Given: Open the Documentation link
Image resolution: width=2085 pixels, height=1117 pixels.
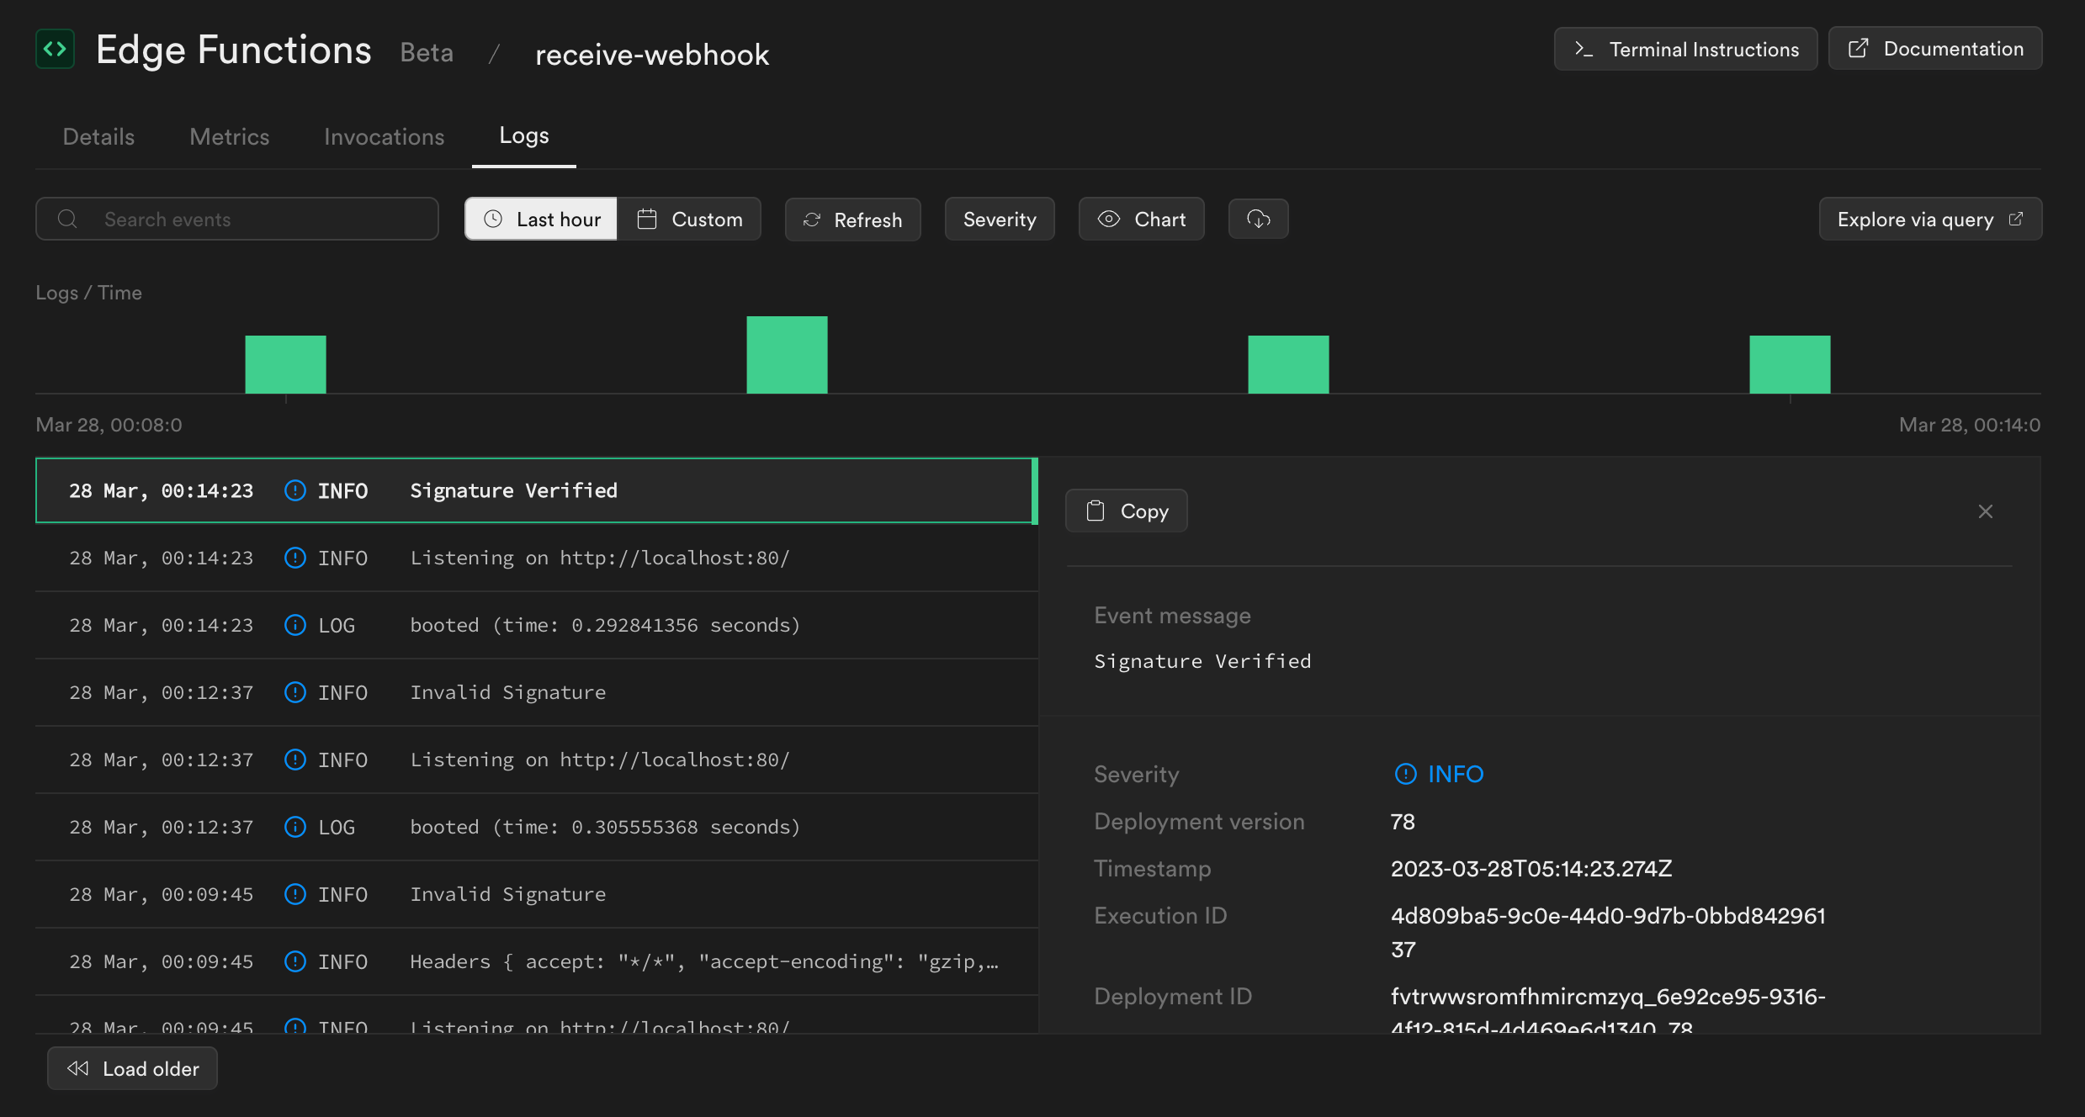Looking at the screenshot, I should 1934,49.
